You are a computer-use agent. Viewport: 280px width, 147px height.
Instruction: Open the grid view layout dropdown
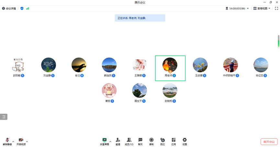coord(262,8)
